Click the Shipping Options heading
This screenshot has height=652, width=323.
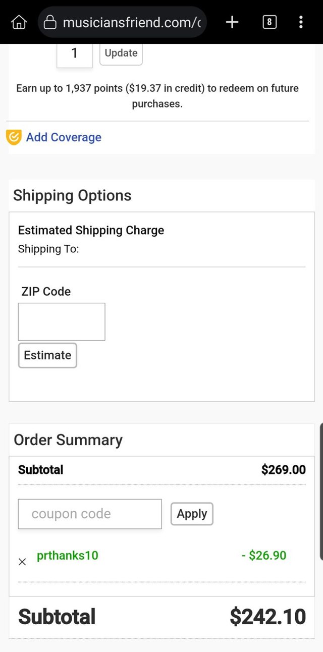tap(72, 195)
